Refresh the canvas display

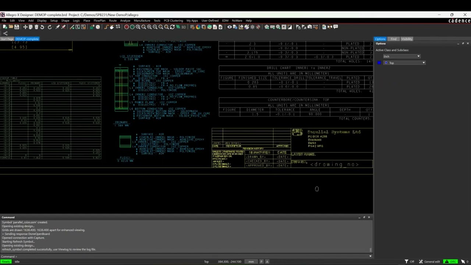click(172, 27)
